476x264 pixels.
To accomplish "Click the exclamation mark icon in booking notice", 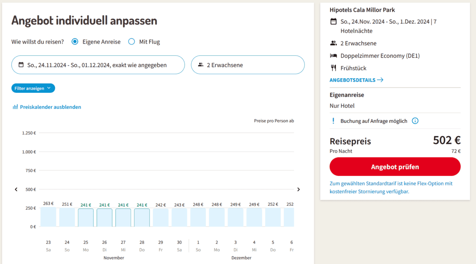I will [x=333, y=121].
